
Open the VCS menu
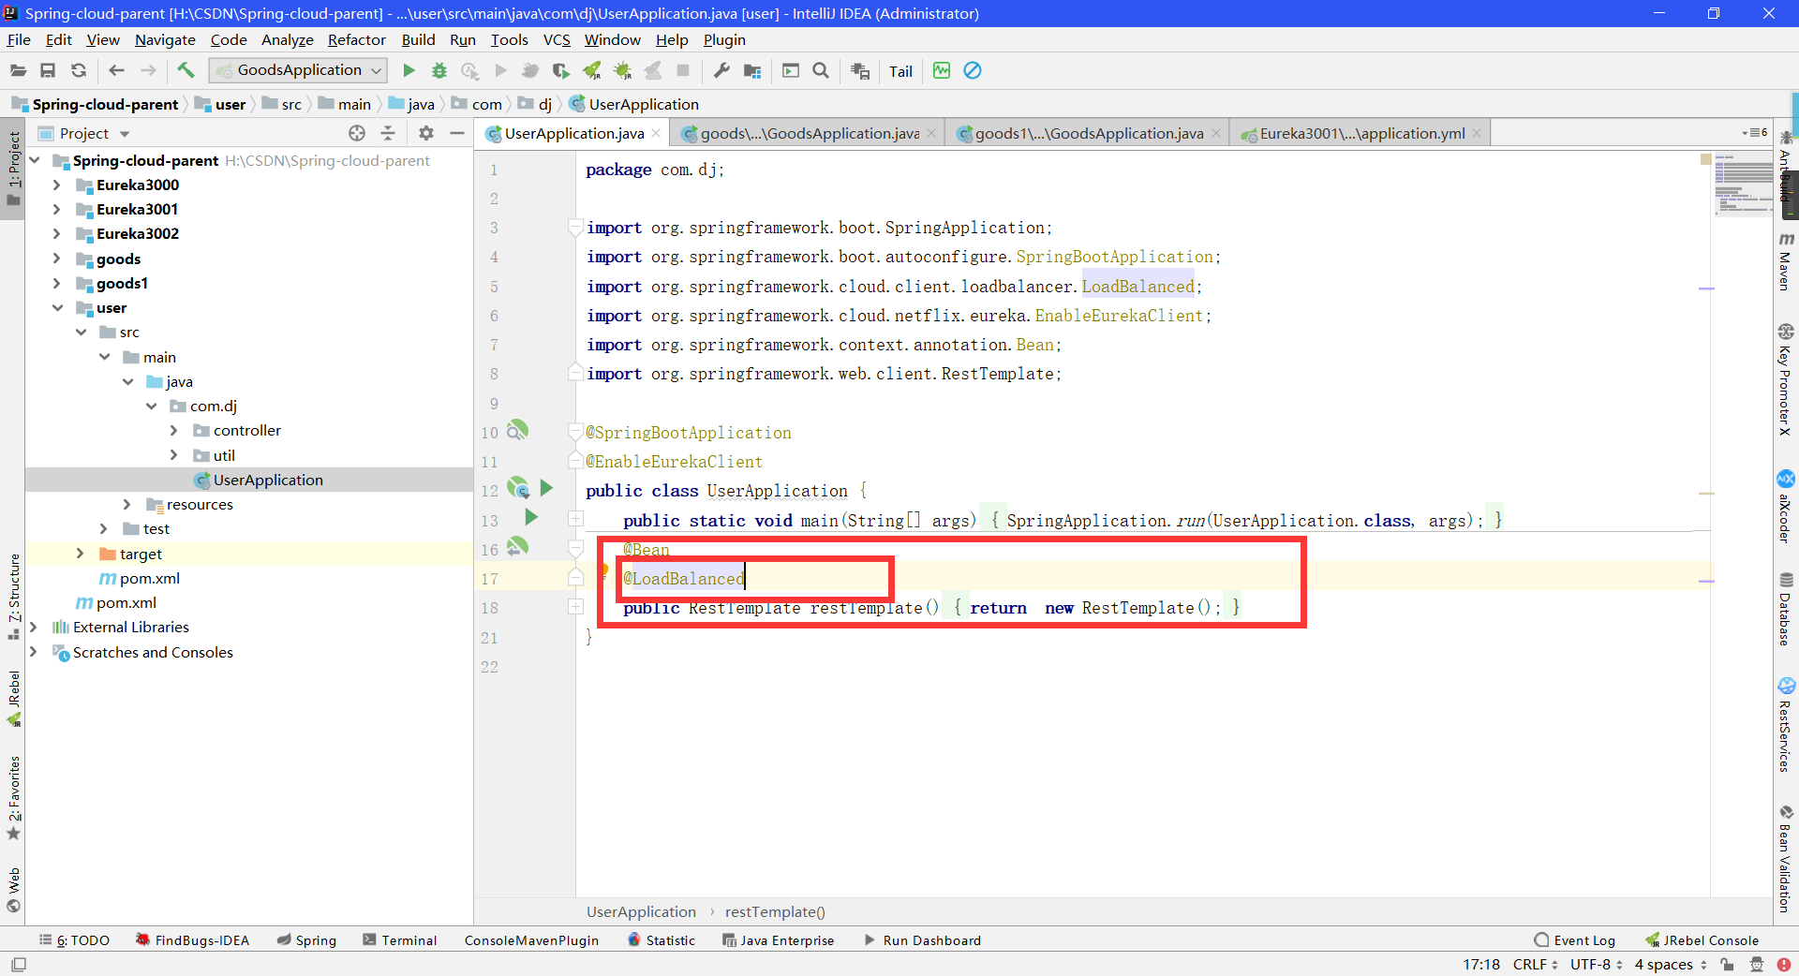(557, 39)
